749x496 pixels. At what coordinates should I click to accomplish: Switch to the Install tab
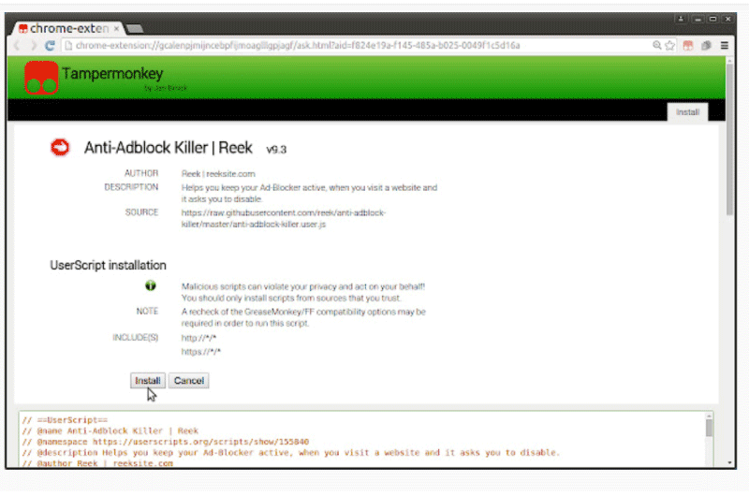[687, 112]
